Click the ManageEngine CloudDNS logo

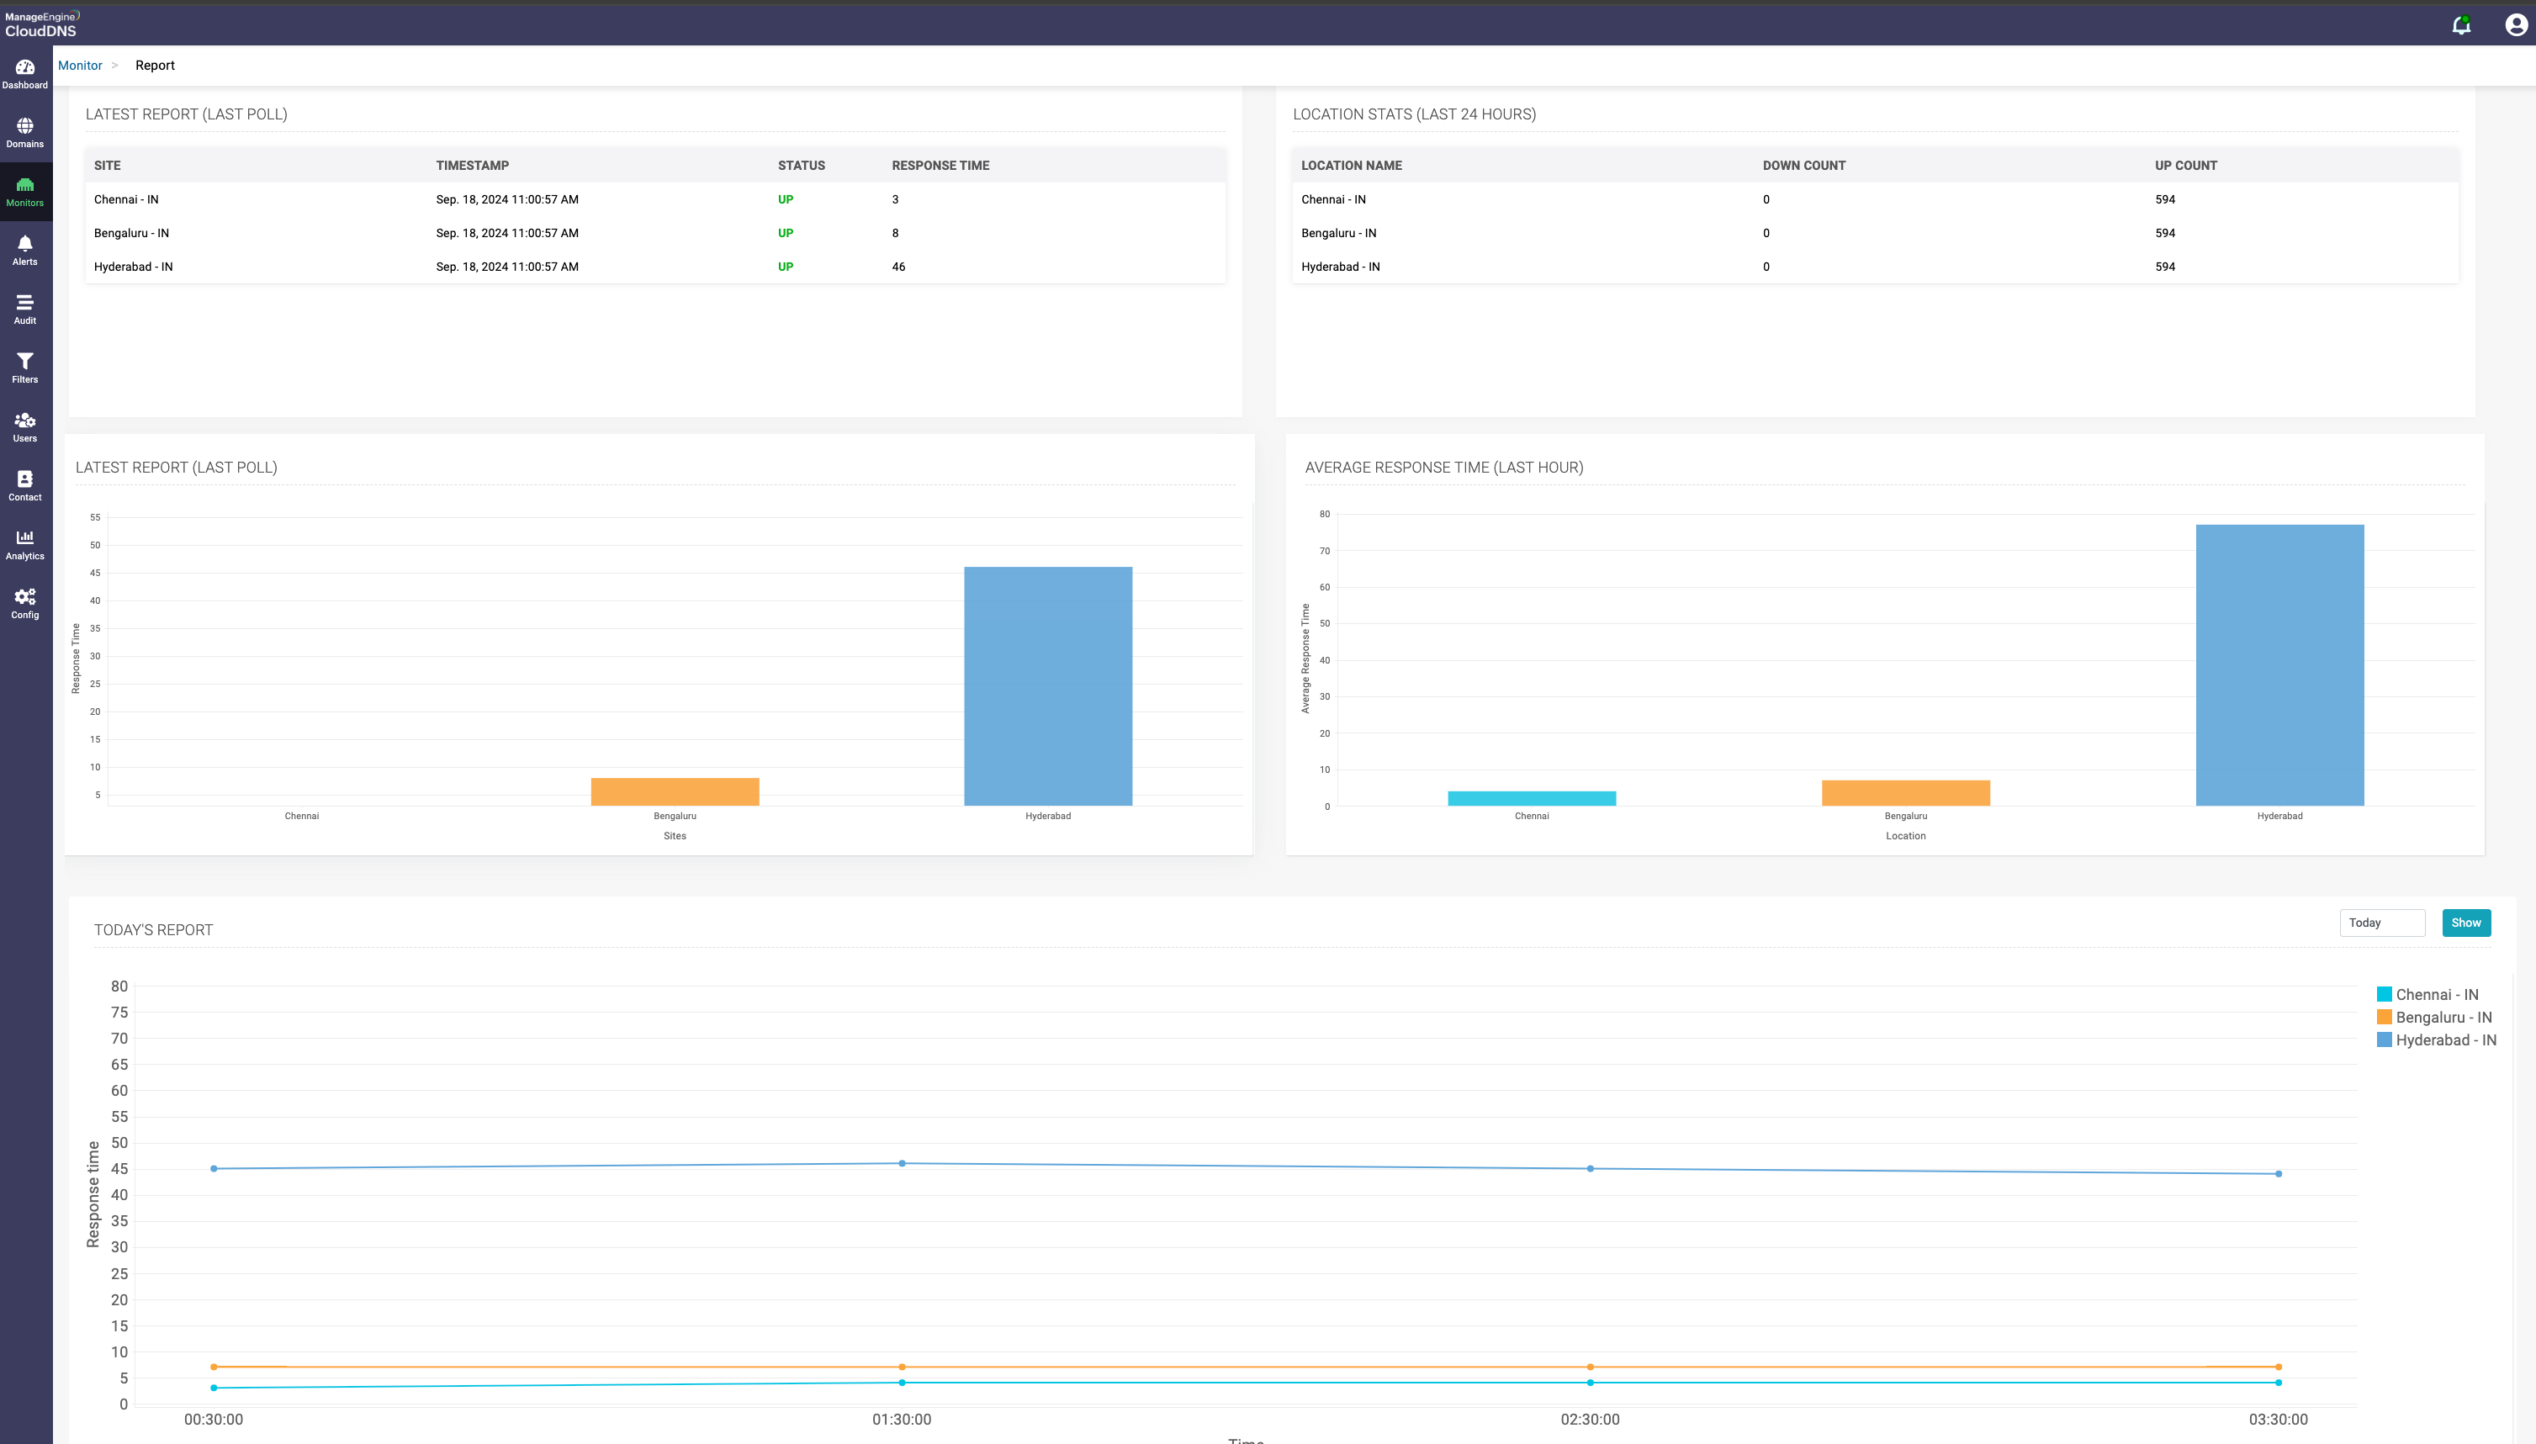[42, 24]
